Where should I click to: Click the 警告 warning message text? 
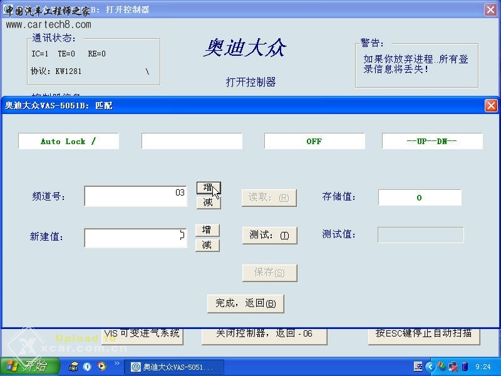pyautogui.click(x=416, y=64)
